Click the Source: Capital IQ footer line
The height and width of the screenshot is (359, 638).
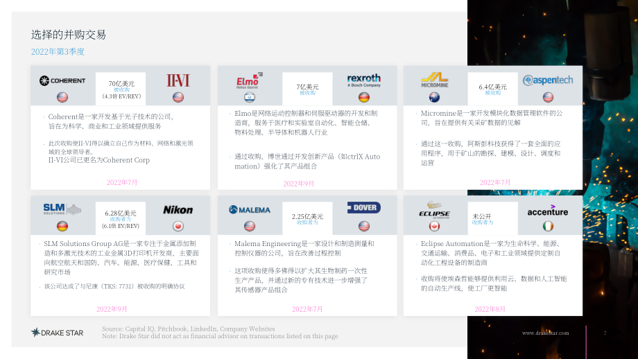point(189,329)
